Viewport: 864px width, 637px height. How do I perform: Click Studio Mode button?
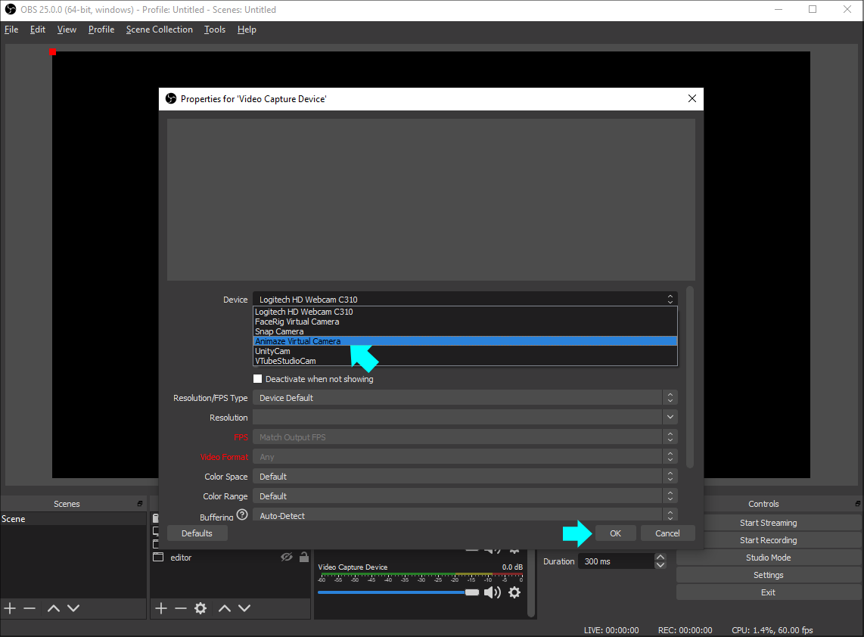[x=768, y=557]
